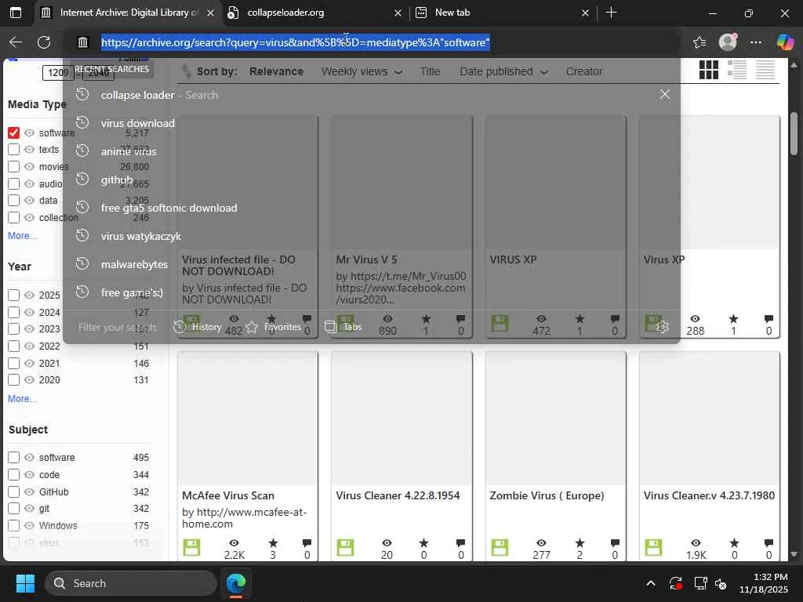Open Microsoft Edge from the taskbar
The width and height of the screenshot is (803, 602).
[236, 583]
